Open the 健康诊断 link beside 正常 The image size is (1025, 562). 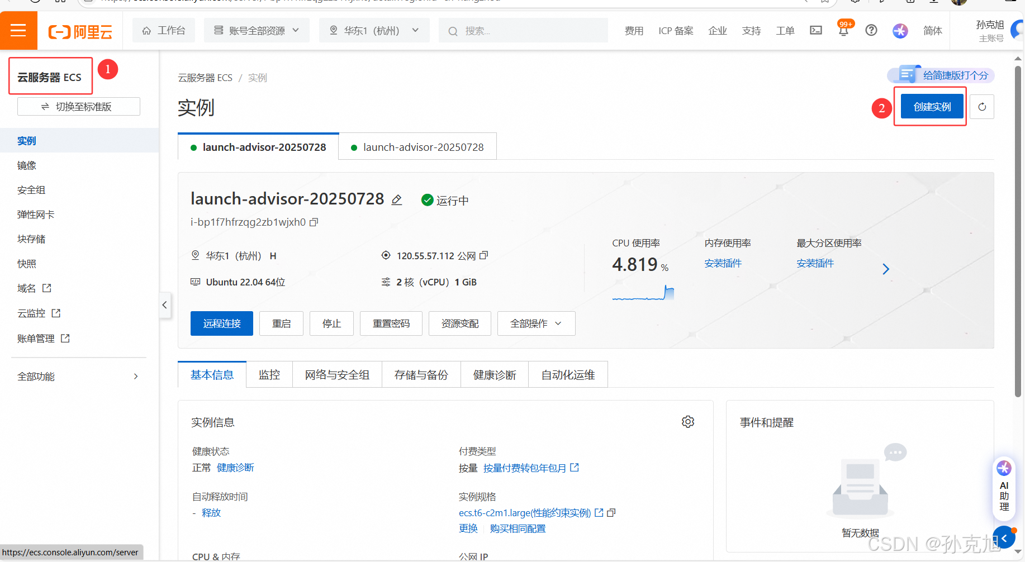[235, 468]
